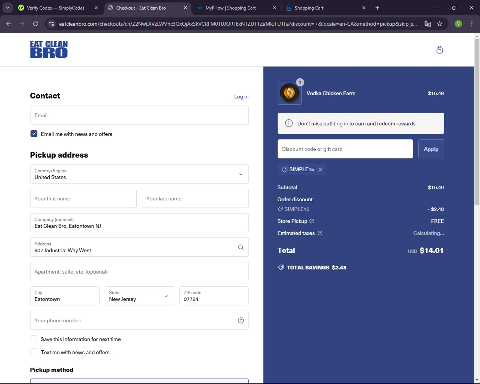Click the Log in link beside Contact

click(x=241, y=97)
